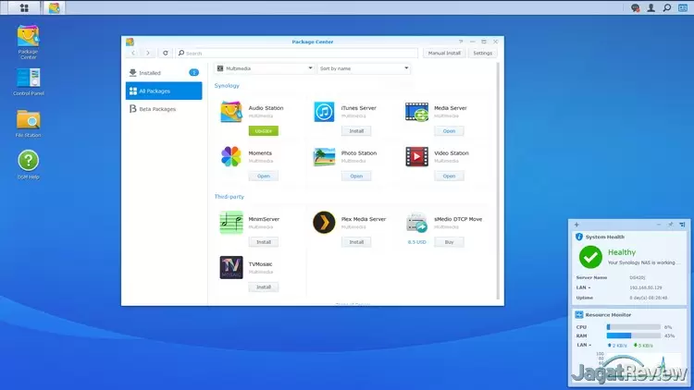Click the Video Station package icon
The height and width of the screenshot is (390, 694).
[x=416, y=156]
